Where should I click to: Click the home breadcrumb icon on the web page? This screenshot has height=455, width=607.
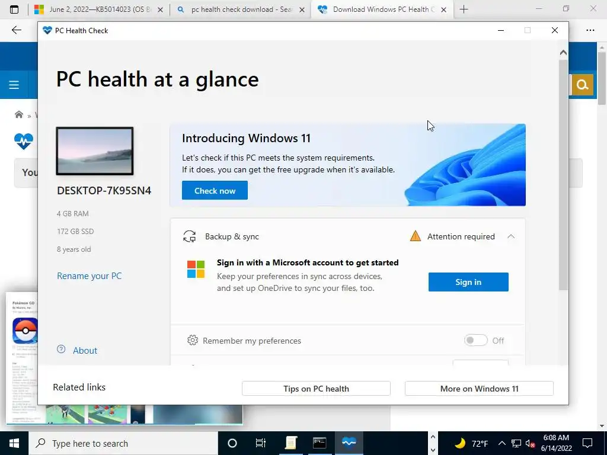coord(18,114)
